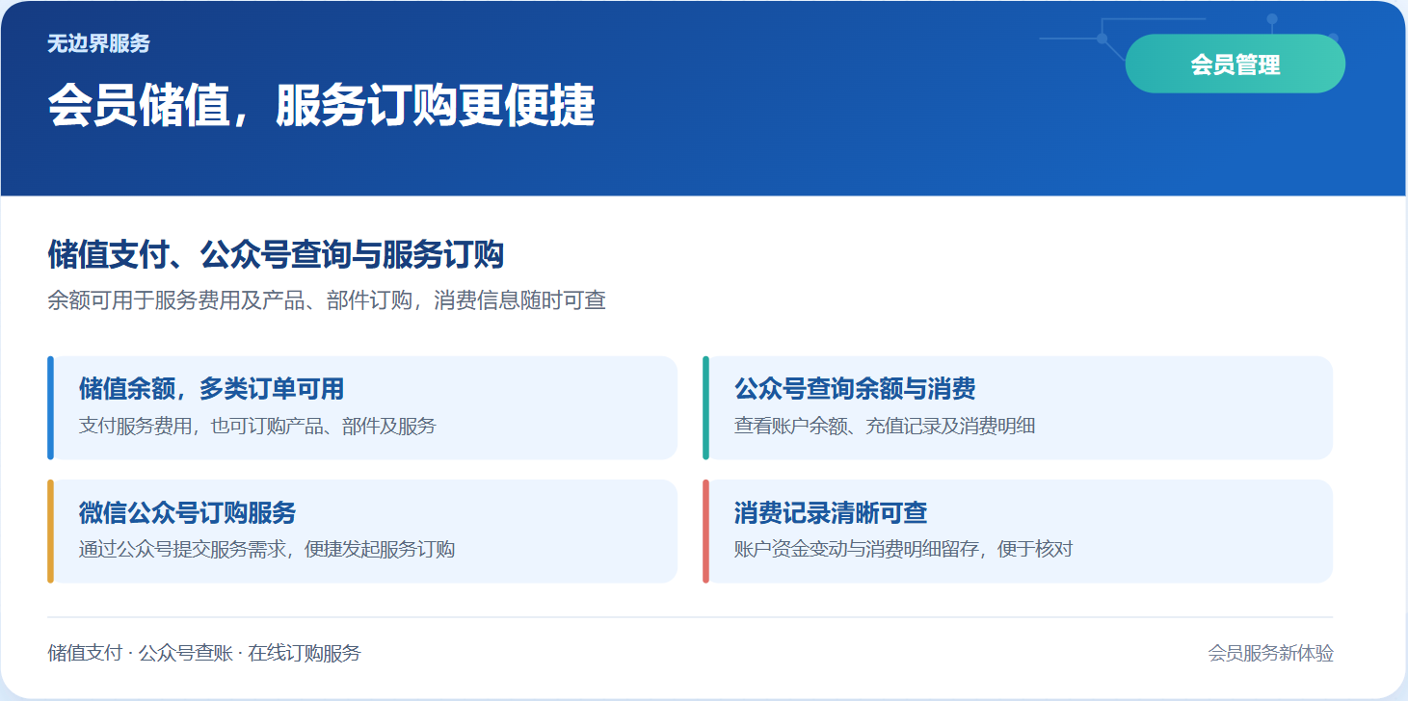1408x701 pixels.
Task: Click description 账户资金变动与消费明细留存，便于核对
Action: 904,549
